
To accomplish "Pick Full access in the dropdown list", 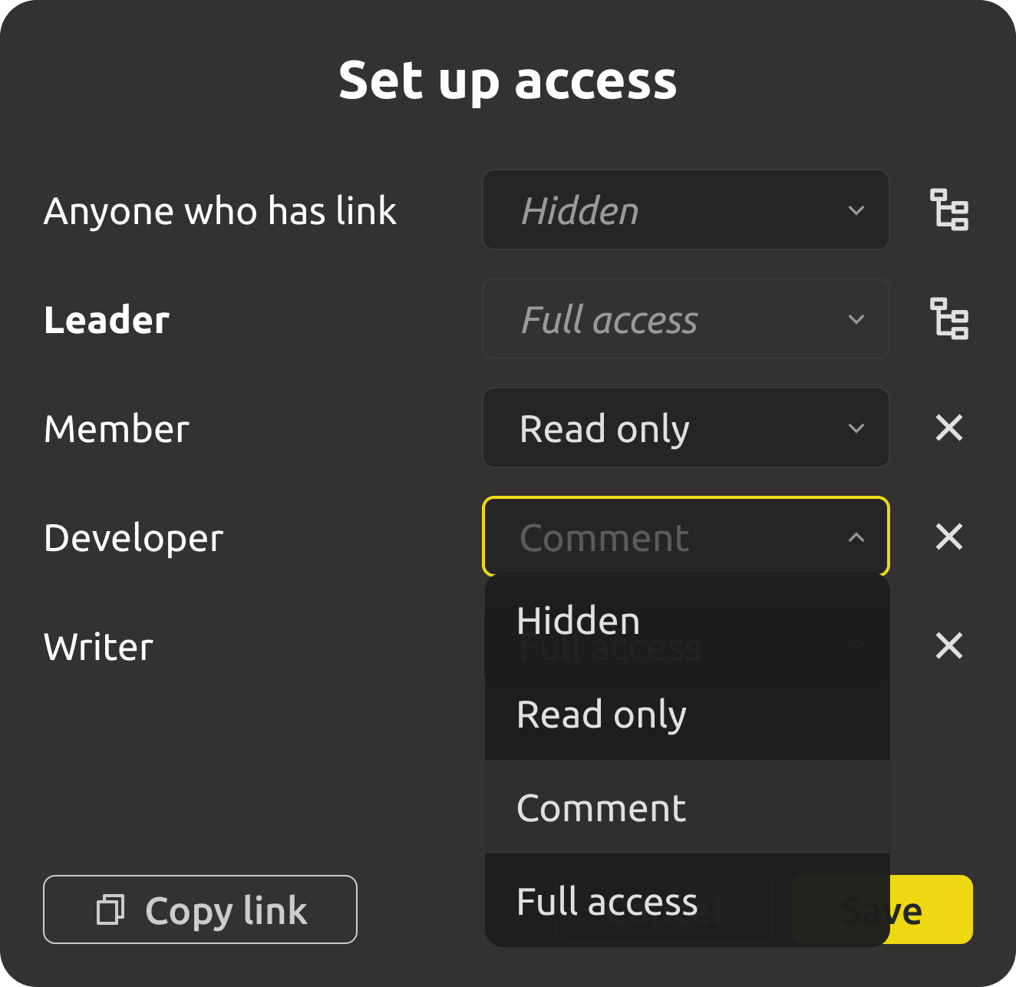I will (688, 901).
